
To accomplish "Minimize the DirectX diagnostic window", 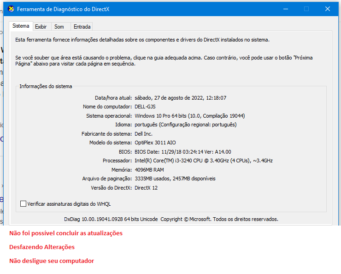I will pyautogui.click(x=286, y=9).
